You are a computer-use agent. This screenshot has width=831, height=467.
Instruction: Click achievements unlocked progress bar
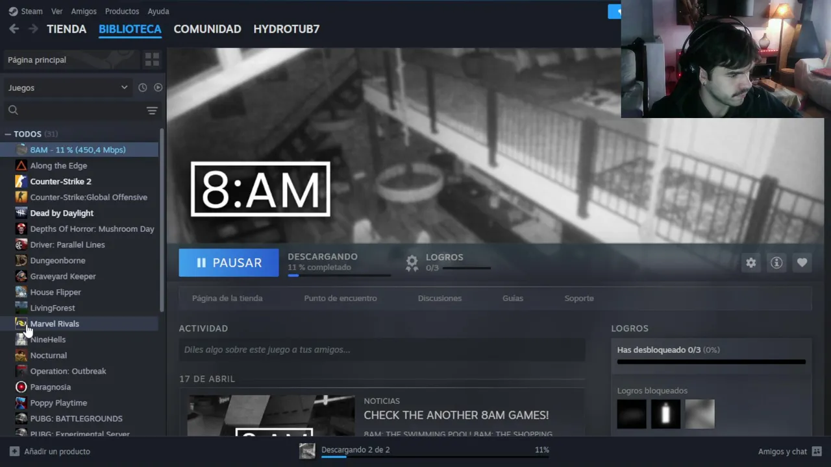(711, 362)
